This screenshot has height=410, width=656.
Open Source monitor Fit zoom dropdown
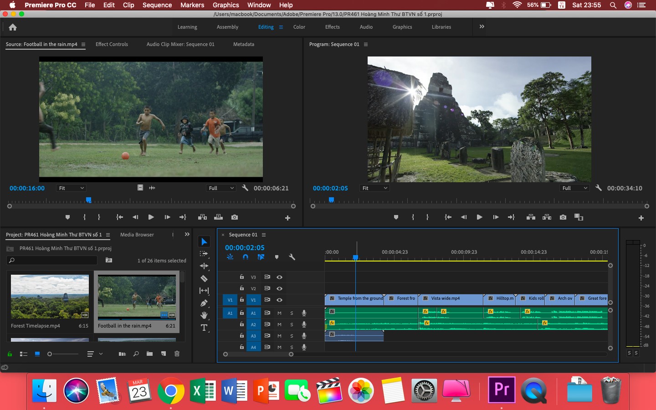[x=71, y=188]
